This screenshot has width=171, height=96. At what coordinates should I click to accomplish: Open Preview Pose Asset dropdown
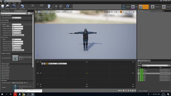18,83
